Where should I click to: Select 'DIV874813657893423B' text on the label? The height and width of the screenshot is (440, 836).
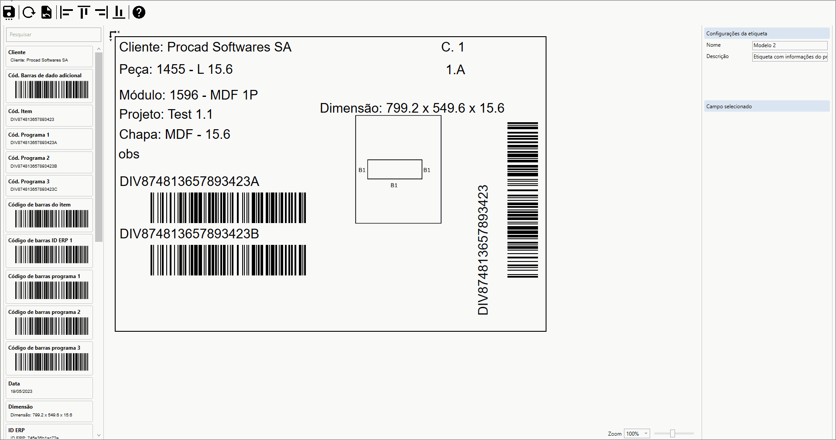coord(189,234)
